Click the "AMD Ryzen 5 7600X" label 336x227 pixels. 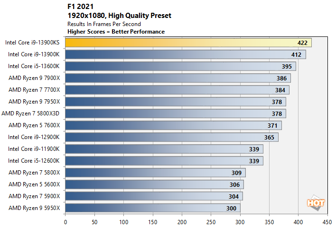[x=34, y=125]
